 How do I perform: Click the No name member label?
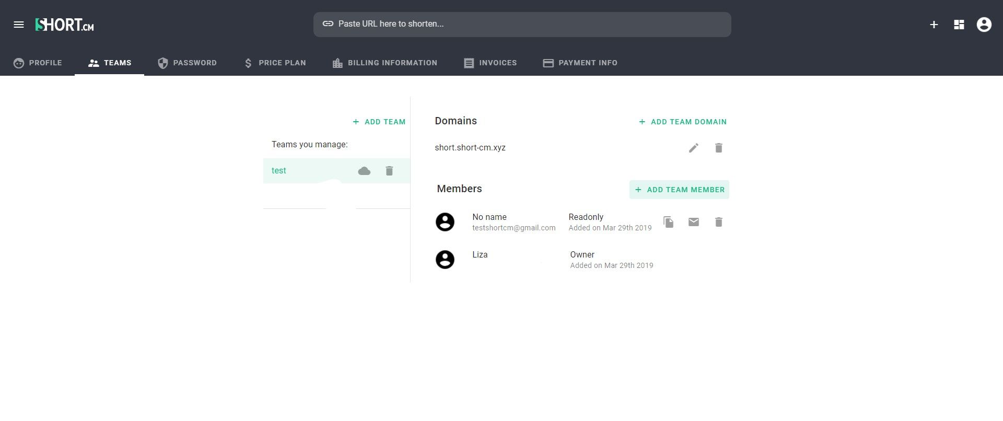tap(489, 217)
